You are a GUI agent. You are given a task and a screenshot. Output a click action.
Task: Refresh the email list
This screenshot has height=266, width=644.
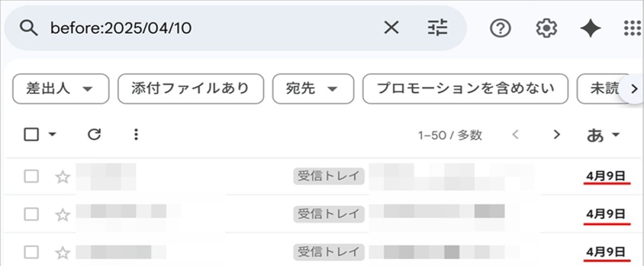coord(94,135)
